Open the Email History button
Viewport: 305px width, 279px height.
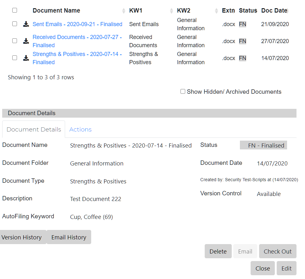[69, 237]
